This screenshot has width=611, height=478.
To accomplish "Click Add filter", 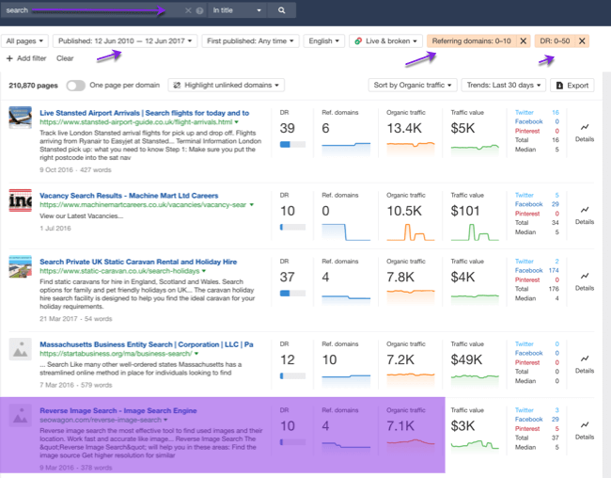I will [x=25, y=58].
